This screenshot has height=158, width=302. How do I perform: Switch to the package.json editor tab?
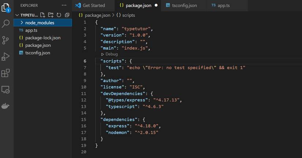(x=138, y=5)
